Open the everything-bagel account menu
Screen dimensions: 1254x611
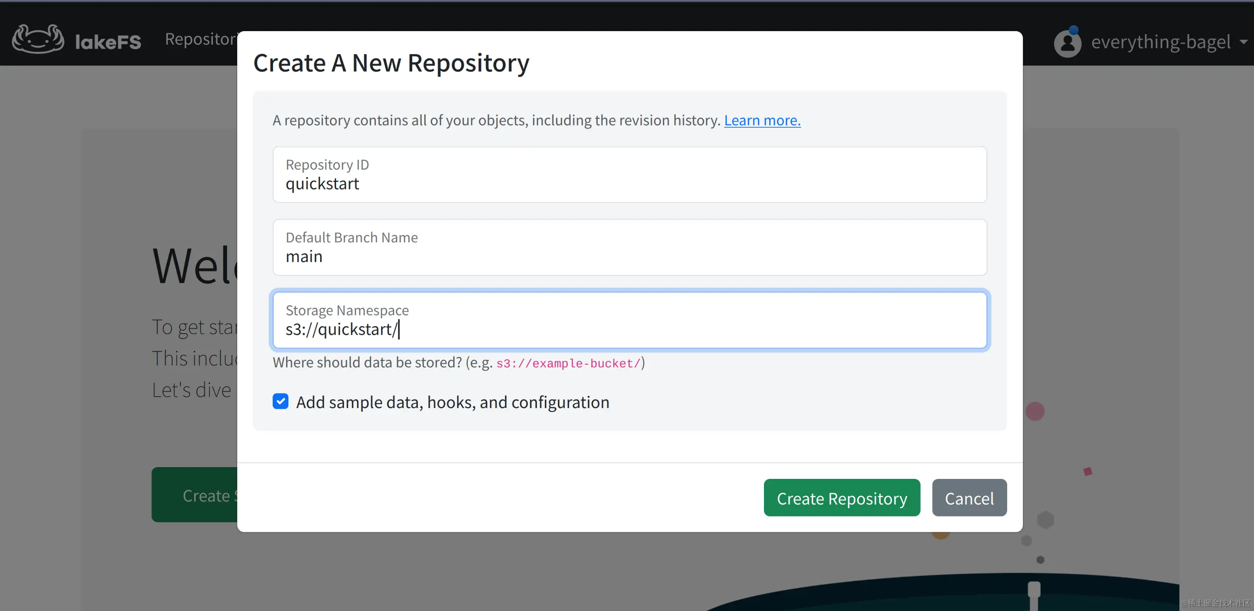1160,42
